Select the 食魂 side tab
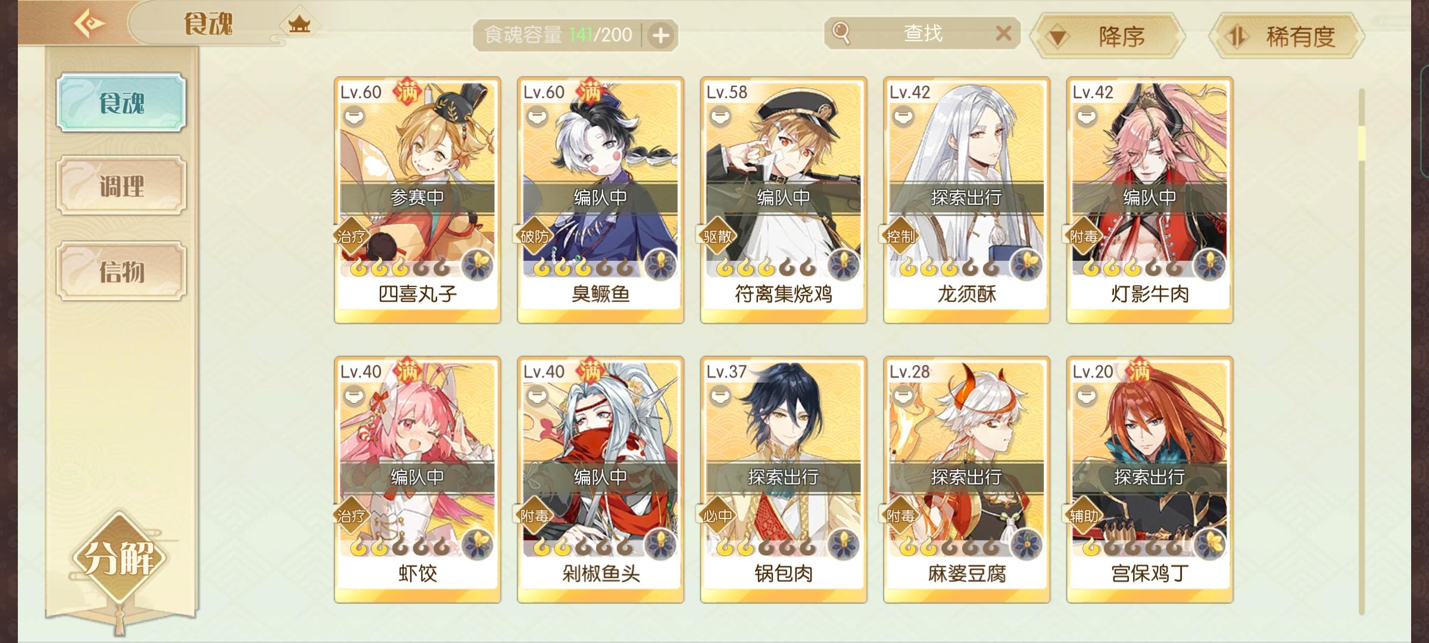1429x643 pixels. point(121,102)
